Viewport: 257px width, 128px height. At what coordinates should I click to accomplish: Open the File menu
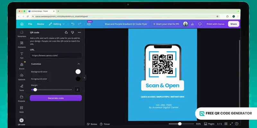[30, 24]
